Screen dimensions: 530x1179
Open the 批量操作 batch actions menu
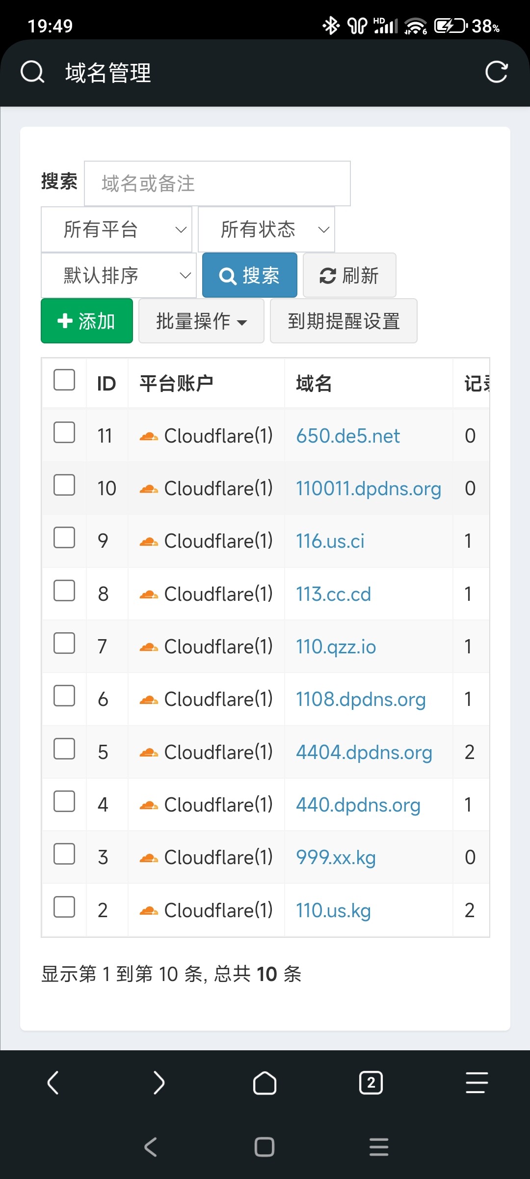pos(201,321)
